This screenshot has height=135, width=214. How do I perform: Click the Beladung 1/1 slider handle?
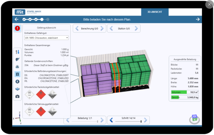coord(97,121)
